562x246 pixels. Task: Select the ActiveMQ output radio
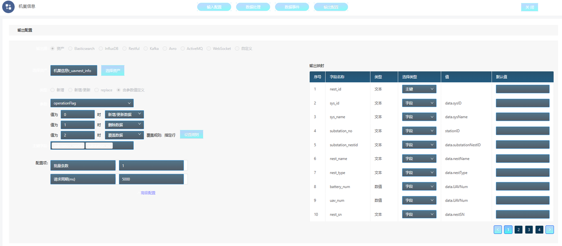pyautogui.click(x=183, y=48)
